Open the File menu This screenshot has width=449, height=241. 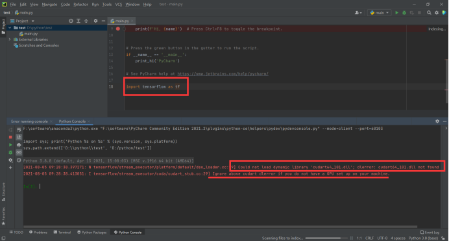13,5
